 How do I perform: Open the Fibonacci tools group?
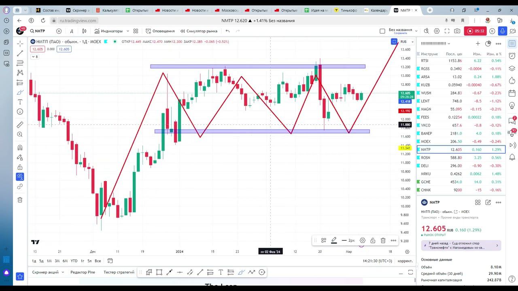(x=20, y=63)
